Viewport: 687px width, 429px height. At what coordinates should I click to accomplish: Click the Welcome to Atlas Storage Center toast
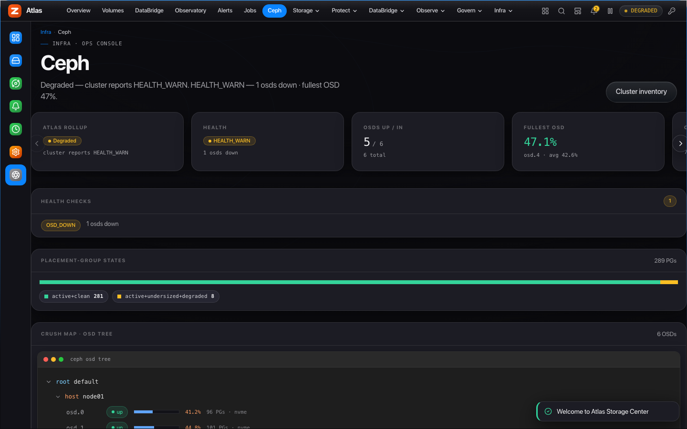pyautogui.click(x=607, y=411)
